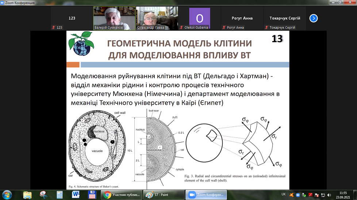Open the Calculator from the taskbar
The height and width of the screenshot is (200, 357).
[59, 195]
